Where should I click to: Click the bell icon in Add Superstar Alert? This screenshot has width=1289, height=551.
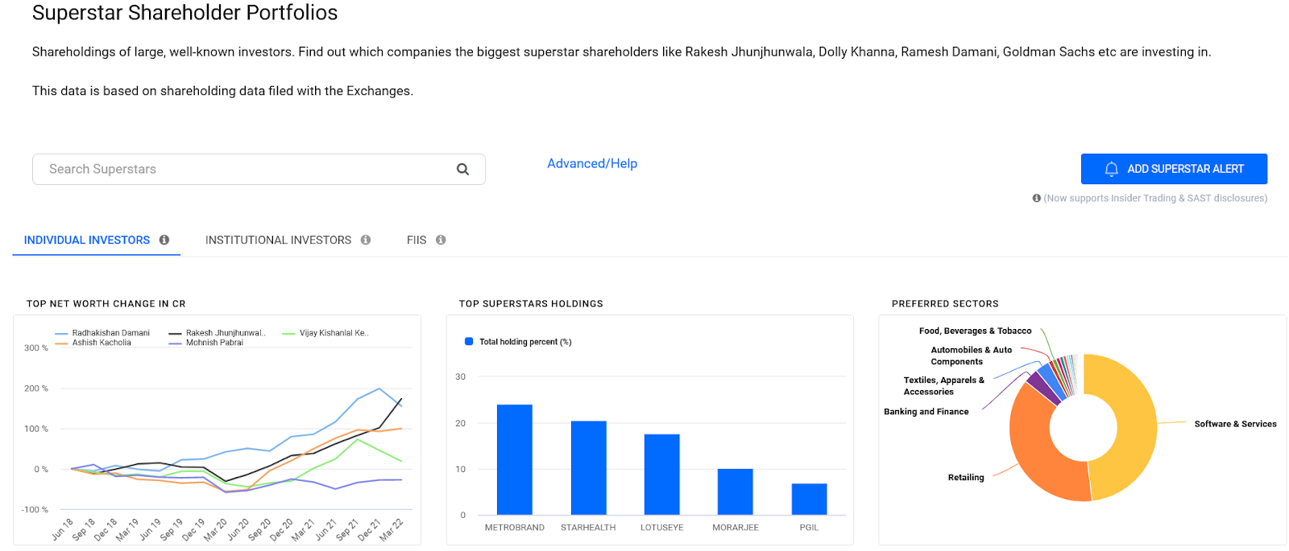point(1111,169)
